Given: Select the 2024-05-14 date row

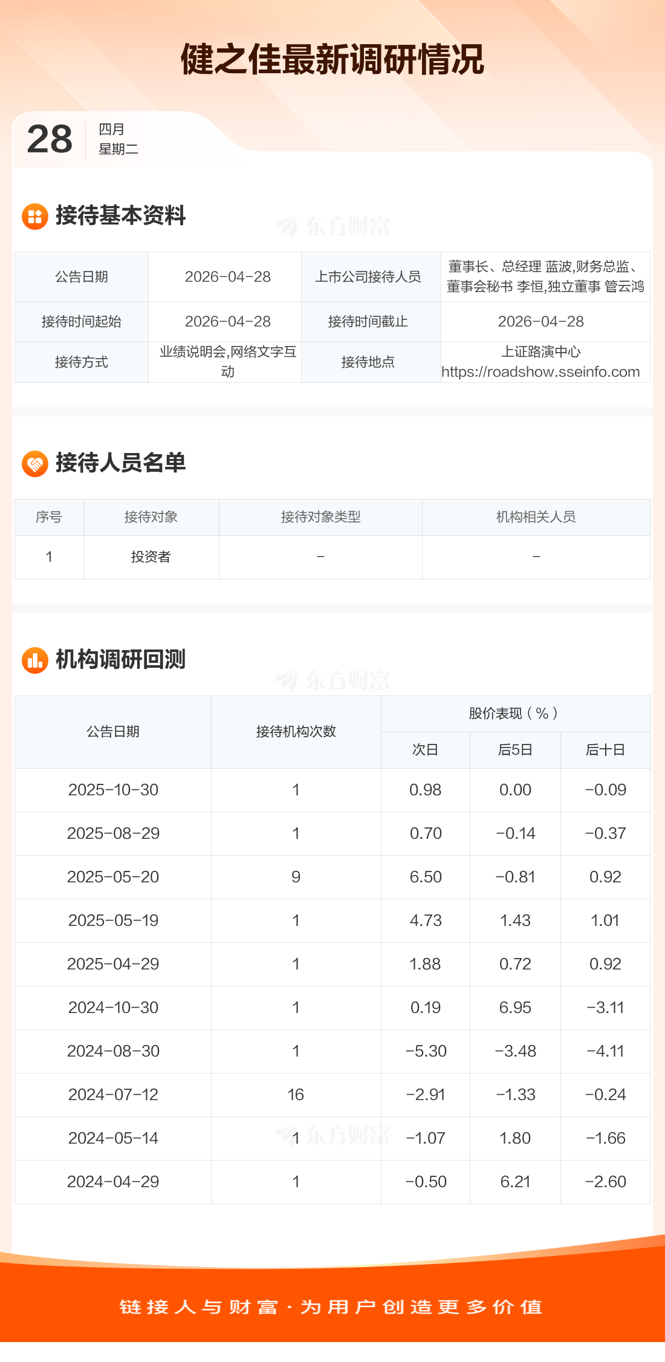Looking at the screenshot, I should point(332,1138).
